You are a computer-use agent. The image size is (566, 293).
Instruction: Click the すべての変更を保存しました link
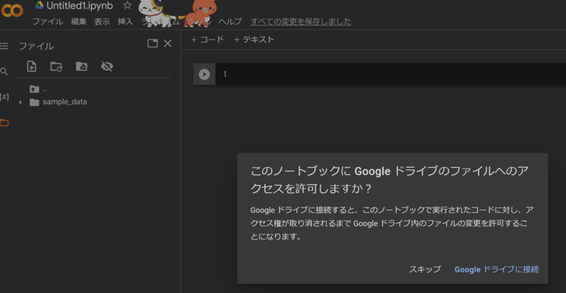tap(301, 22)
